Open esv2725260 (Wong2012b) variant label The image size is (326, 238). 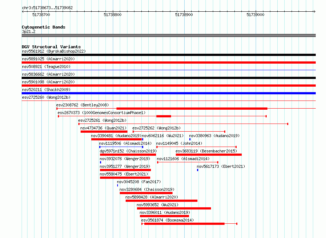46,97
